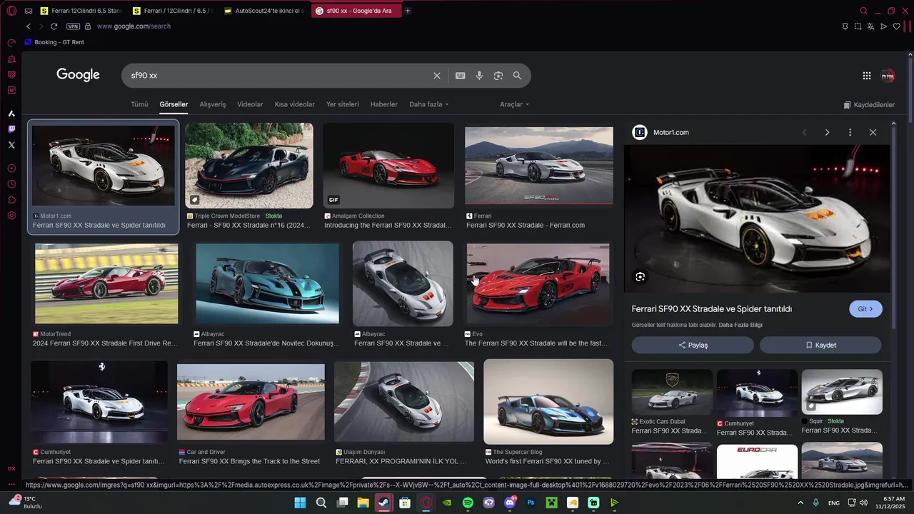Open Car and Driver result caption
This screenshot has height=514, width=914.
tap(249, 461)
